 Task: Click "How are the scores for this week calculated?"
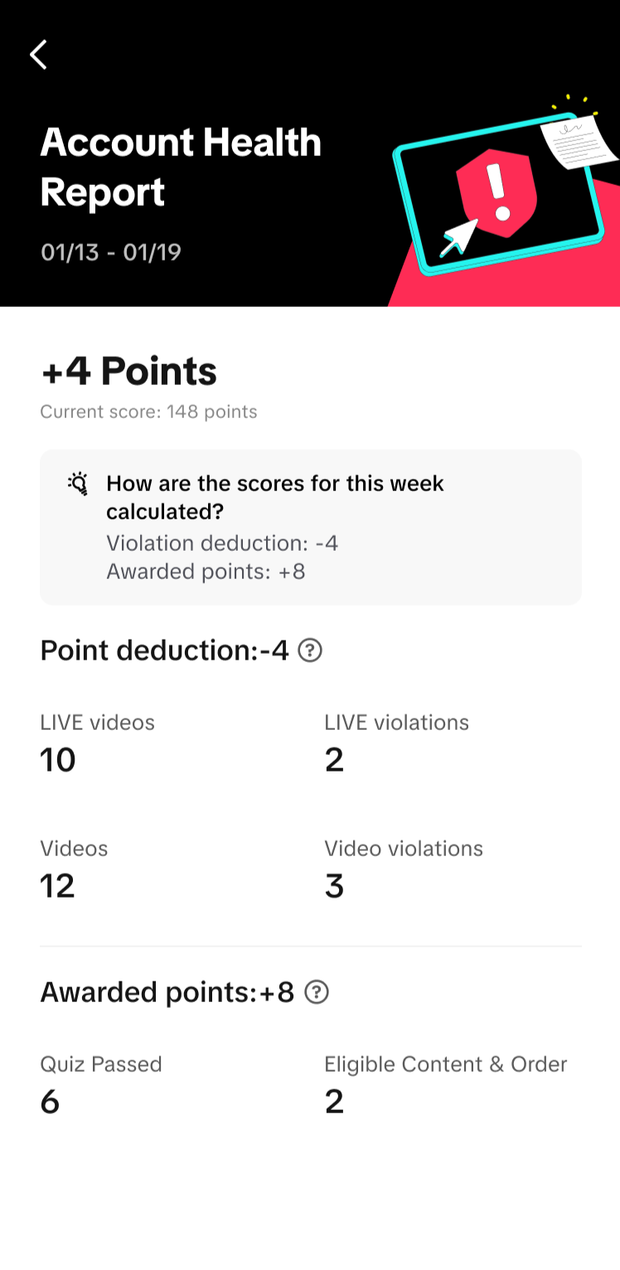coord(275,497)
